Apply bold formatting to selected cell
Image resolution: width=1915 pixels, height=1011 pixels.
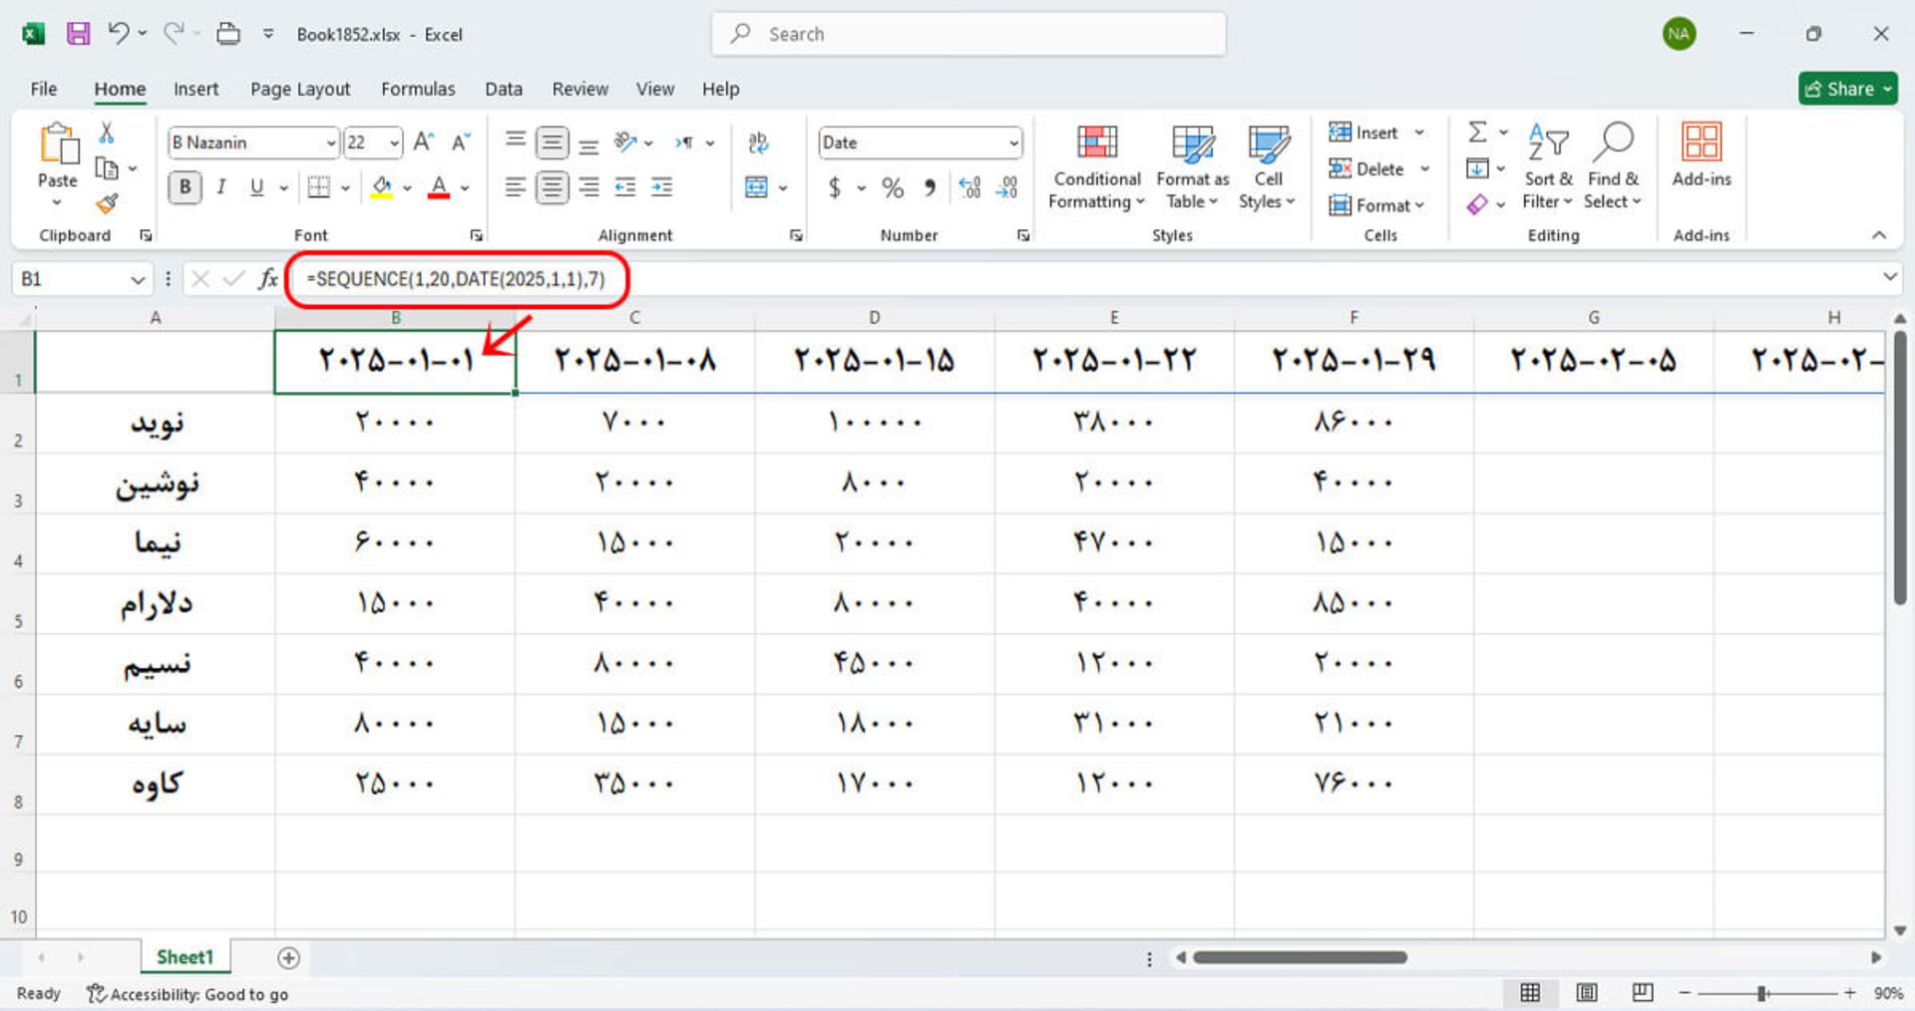(x=184, y=186)
